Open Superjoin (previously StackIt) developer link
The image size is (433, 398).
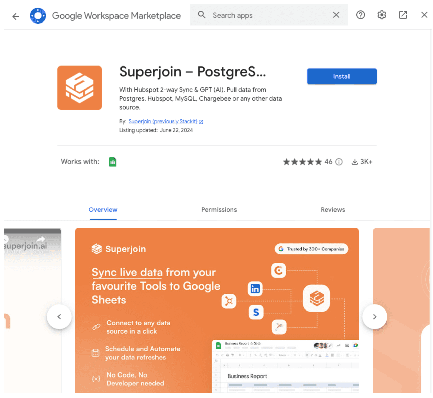(x=163, y=121)
